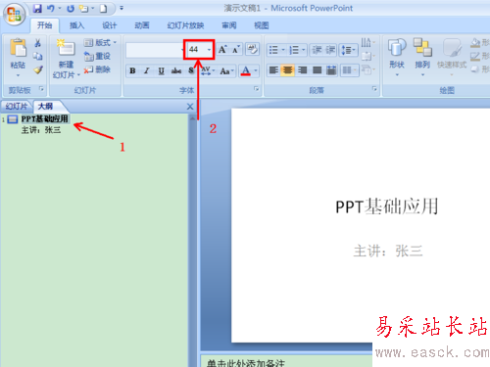Image resolution: width=490 pixels, height=367 pixels.
Task: Apply distributed alignment
Action: pos(331,69)
